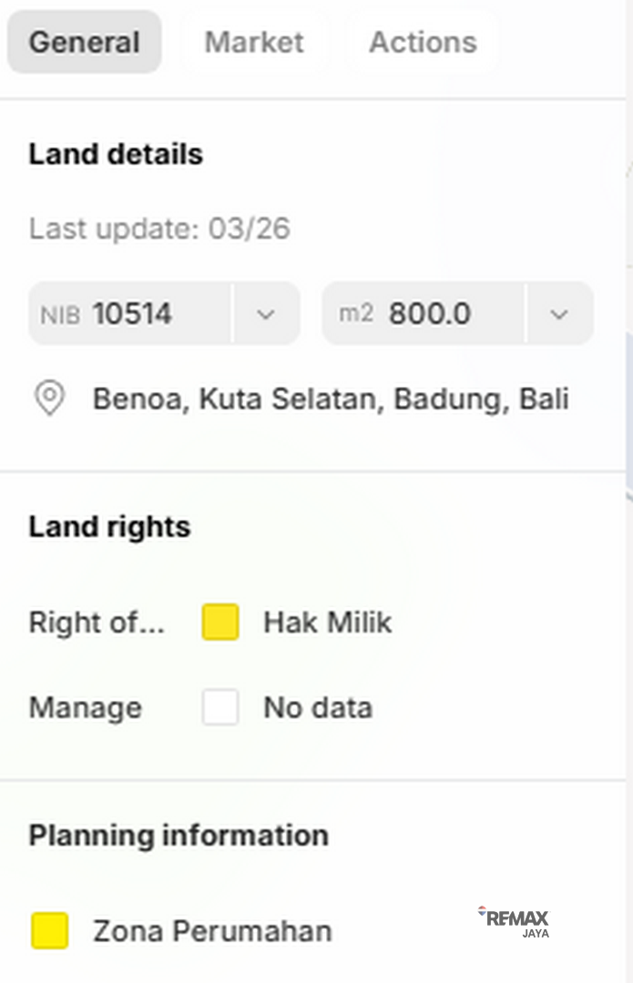Click the Benoa, Kuta Selatan address text
Image resolution: width=633 pixels, height=983 pixels.
tap(331, 399)
